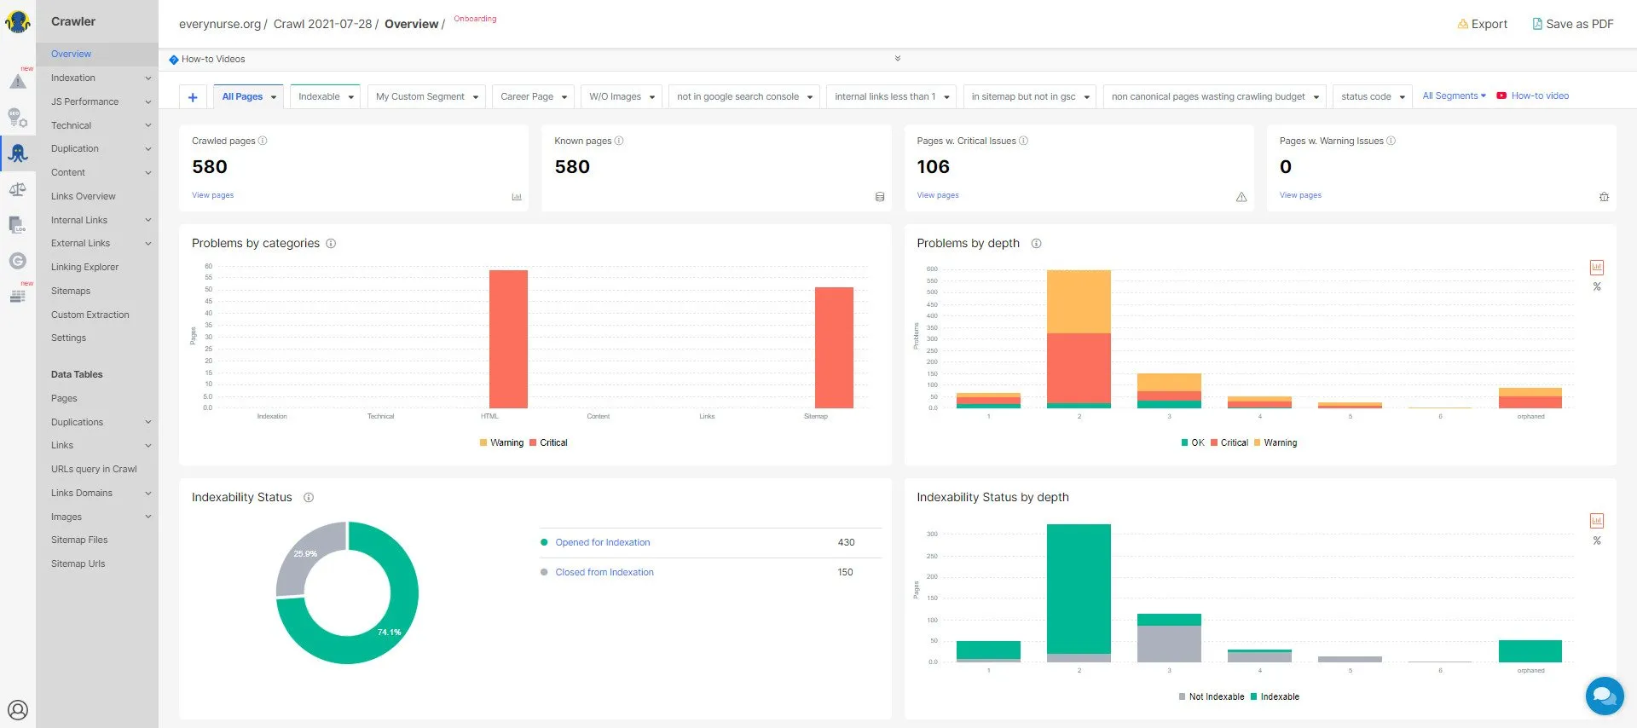
Task: Open the status code segment dropdown
Action: (1372, 97)
